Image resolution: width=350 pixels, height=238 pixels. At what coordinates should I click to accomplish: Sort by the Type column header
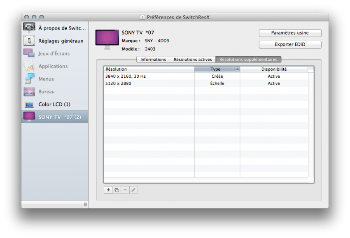[x=217, y=69]
